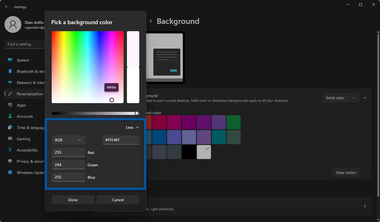Viewport: 380px width, 222px height.
Task: Click View colors button
Action: click(x=346, y=173)
